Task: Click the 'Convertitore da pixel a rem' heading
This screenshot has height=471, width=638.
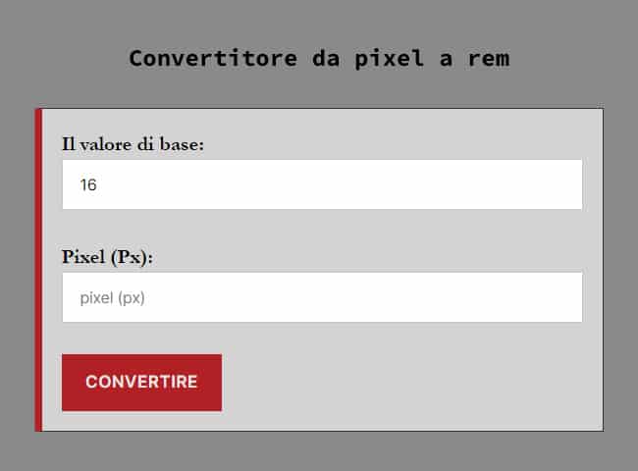Action: coord(319,58)
